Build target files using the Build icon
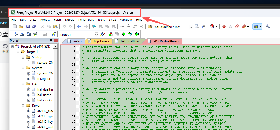The image size is (280, 130). click(22, 34)
